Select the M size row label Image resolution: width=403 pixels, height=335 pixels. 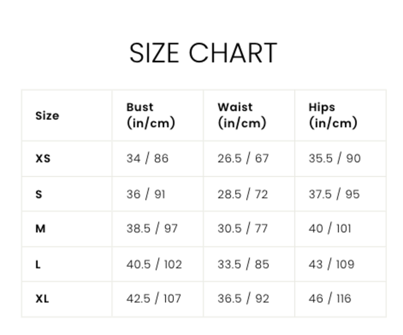tap(40, 229)
